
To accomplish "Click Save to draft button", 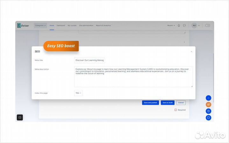I will [x=168, y=103].
